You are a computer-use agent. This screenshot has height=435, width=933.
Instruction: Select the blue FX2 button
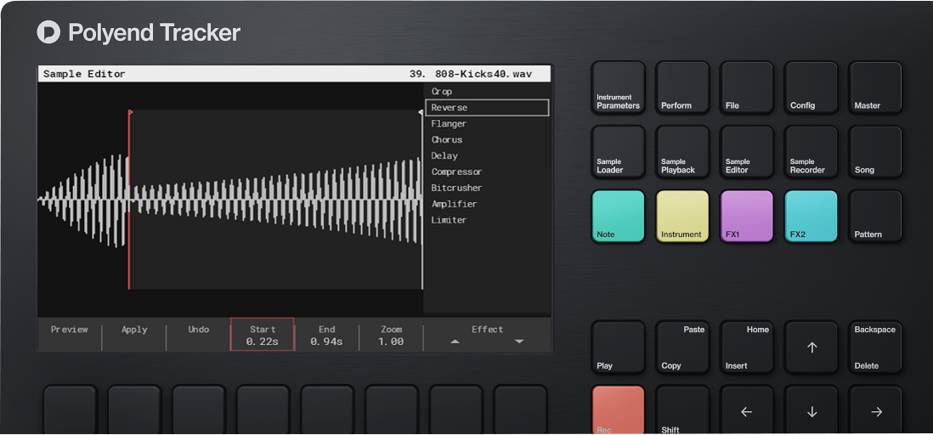pyautogui.click(x=811, y=216)
